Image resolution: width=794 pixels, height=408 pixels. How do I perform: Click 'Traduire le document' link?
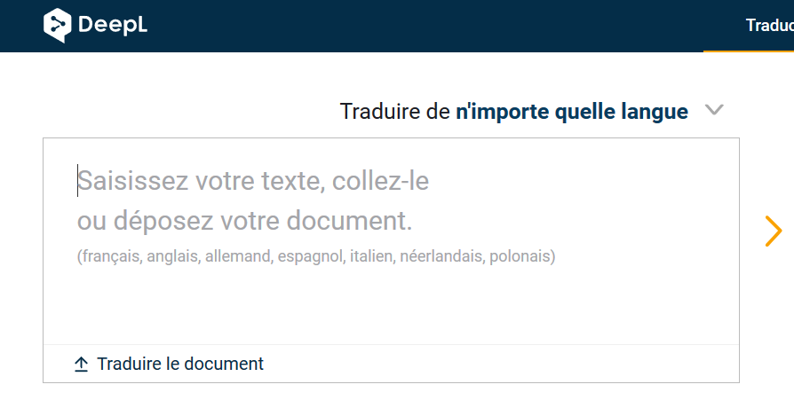179,364
